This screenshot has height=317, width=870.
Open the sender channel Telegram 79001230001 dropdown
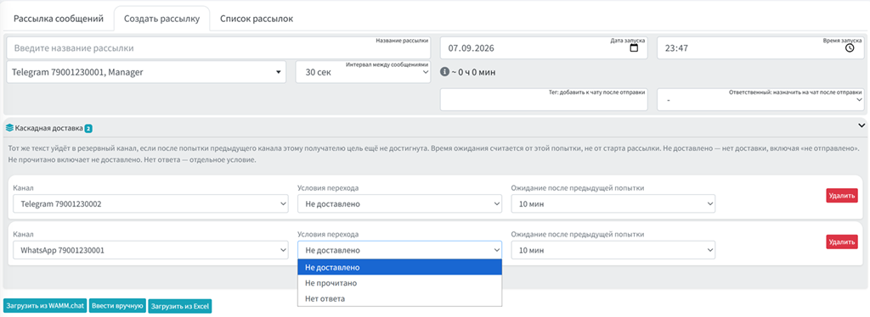point(146,72)
